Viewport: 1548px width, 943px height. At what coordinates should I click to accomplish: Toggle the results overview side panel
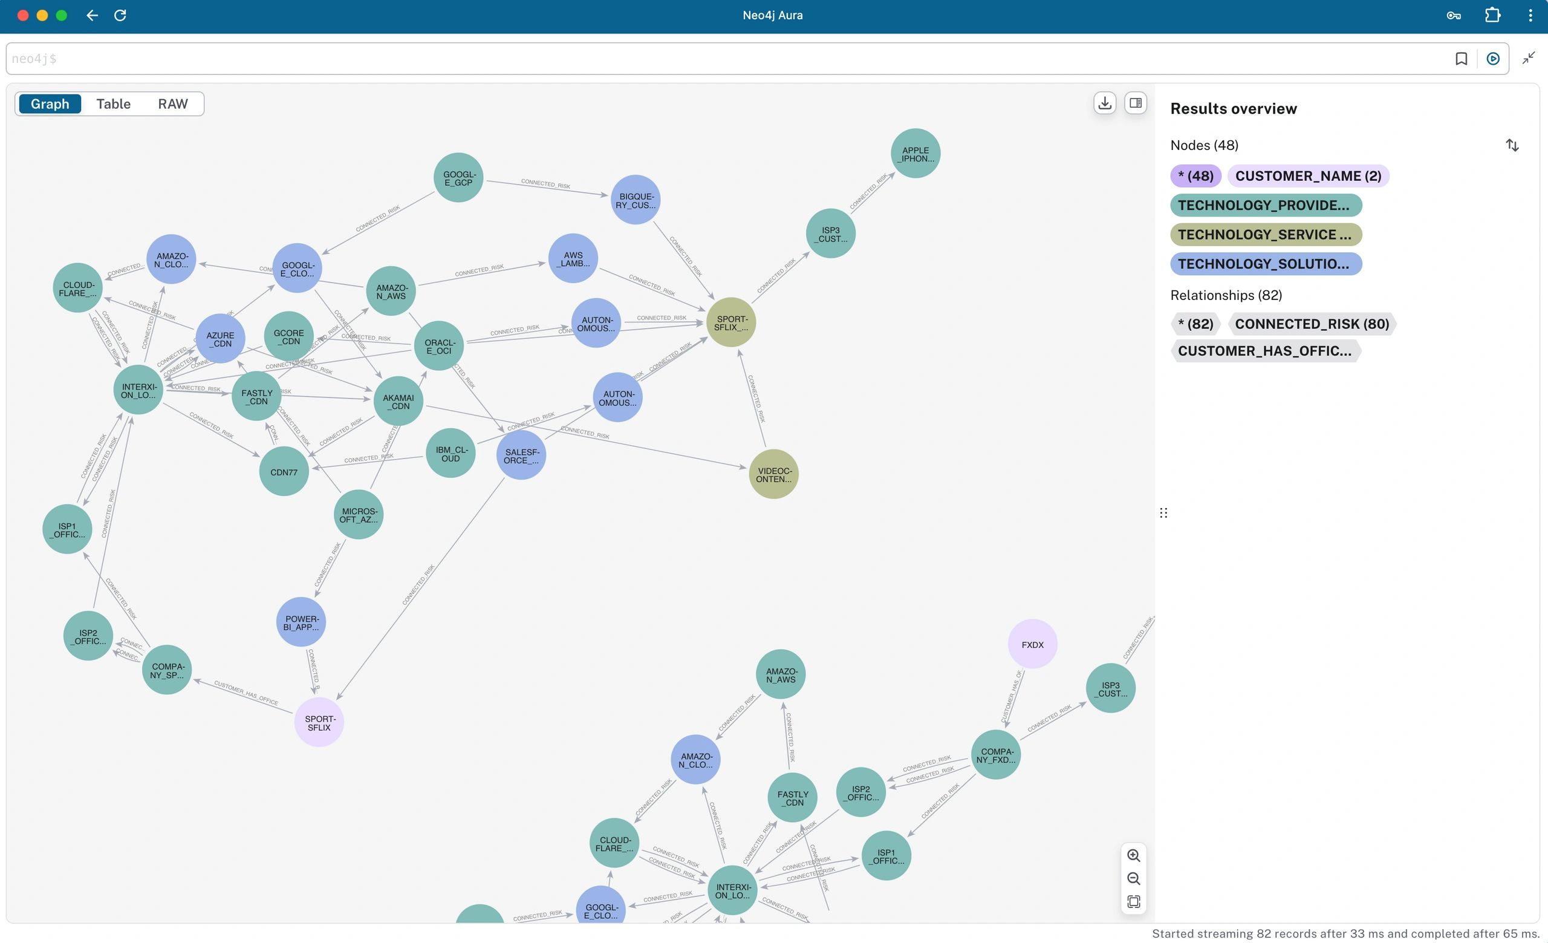(x=1135, y=103)
